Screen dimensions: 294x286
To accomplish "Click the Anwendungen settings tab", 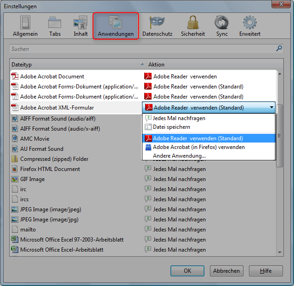I will [x=115, y=26].
